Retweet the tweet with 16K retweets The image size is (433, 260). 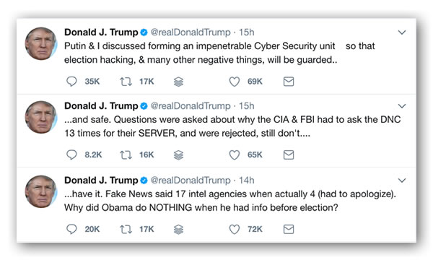tap(126, 155)
